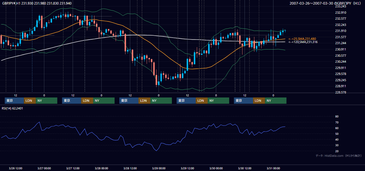The height and width of the screenshot is (171, 365).
Task: Select price level 229.911 on axis
Action: [x=340, y=68]
